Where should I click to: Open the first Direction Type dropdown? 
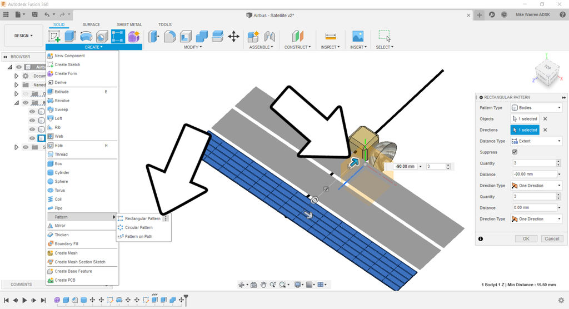pos(536,186)
